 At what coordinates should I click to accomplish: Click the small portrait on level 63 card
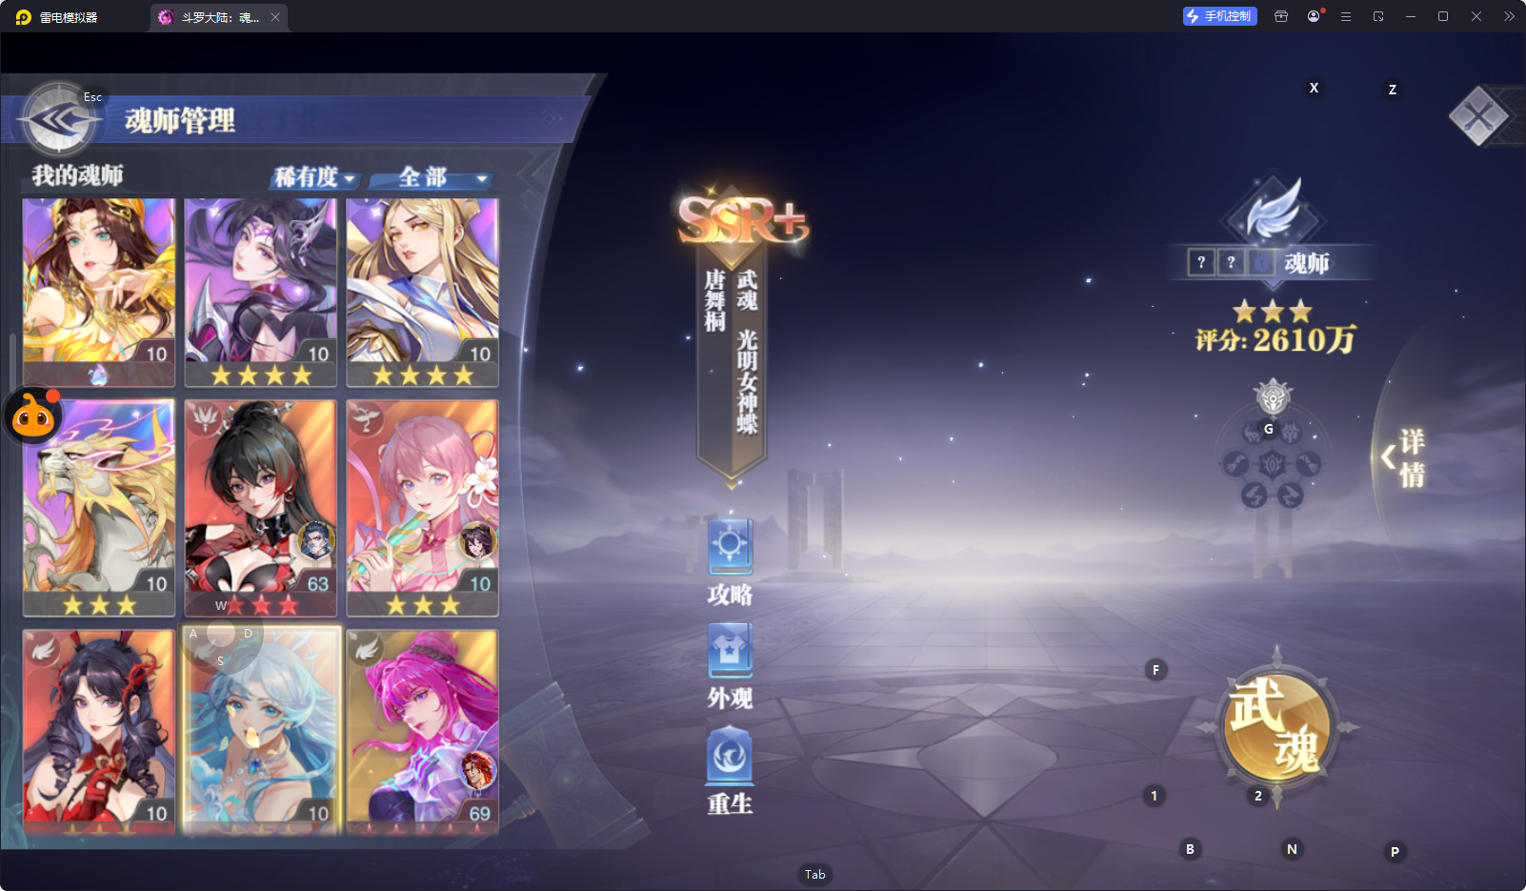(315, 540)
